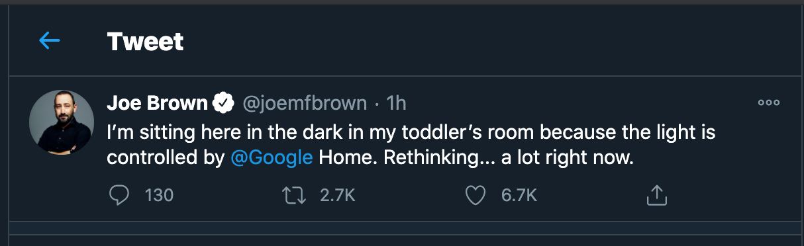Click the 6.7K likes count
The width and height of the screenshot is (804, 246).
[x=519, y=195]
